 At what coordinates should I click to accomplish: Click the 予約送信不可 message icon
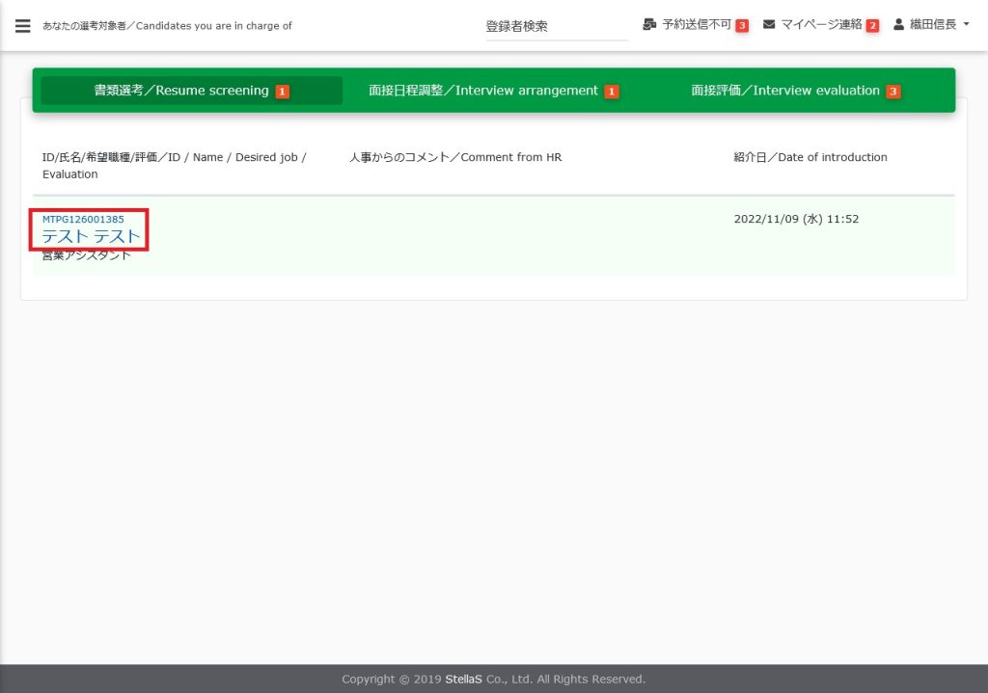[x=649, y=24]
